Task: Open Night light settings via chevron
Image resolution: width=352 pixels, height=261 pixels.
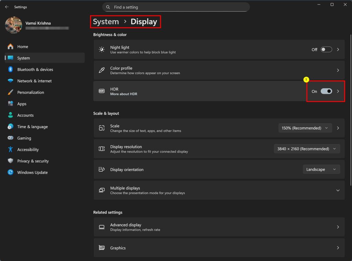Action: pos(338,49)
